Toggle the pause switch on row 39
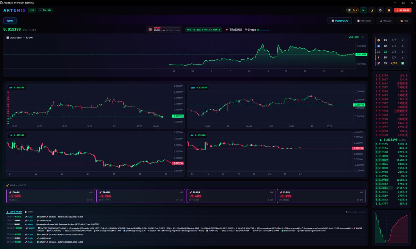416x249 pixels. coord(402,58)
